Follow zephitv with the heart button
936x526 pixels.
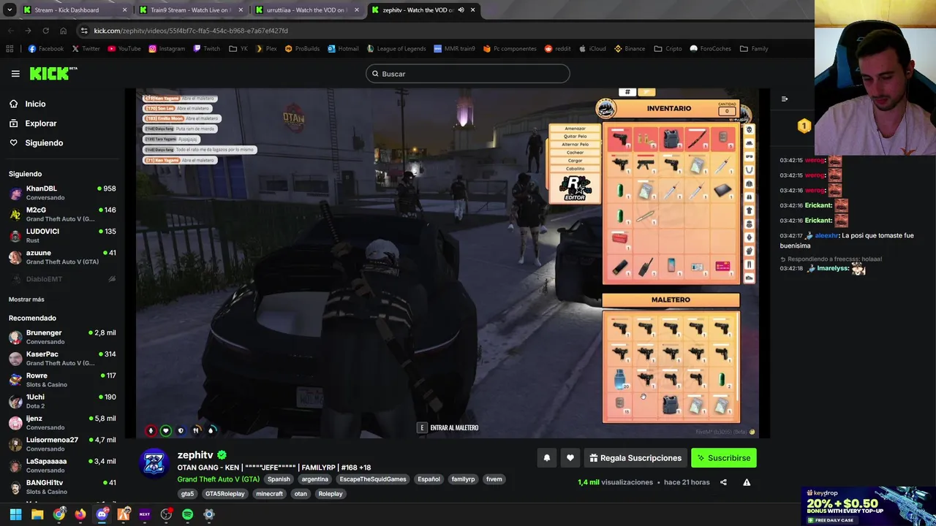[570, 458]
